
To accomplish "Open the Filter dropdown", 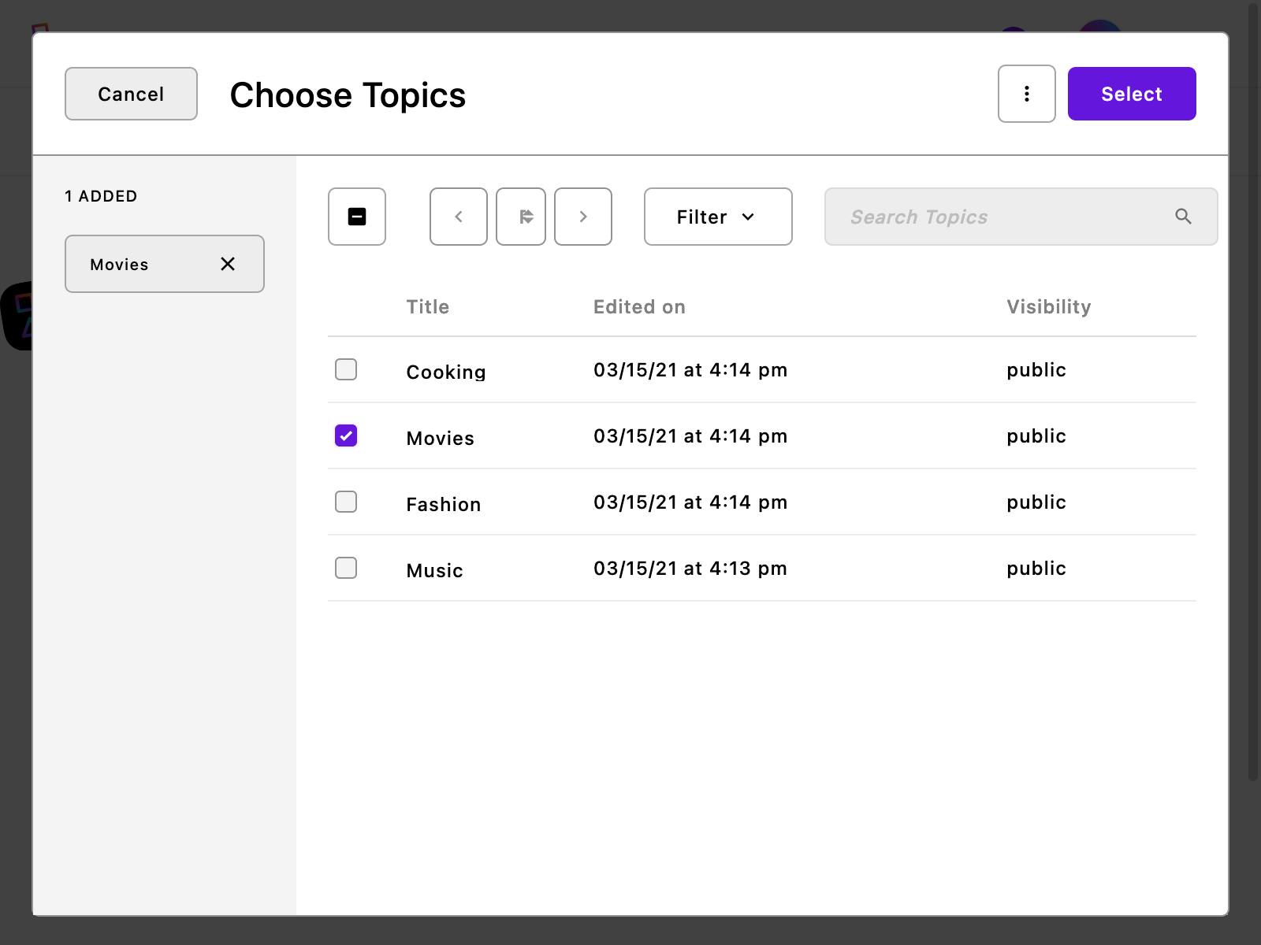I will 717,217.
